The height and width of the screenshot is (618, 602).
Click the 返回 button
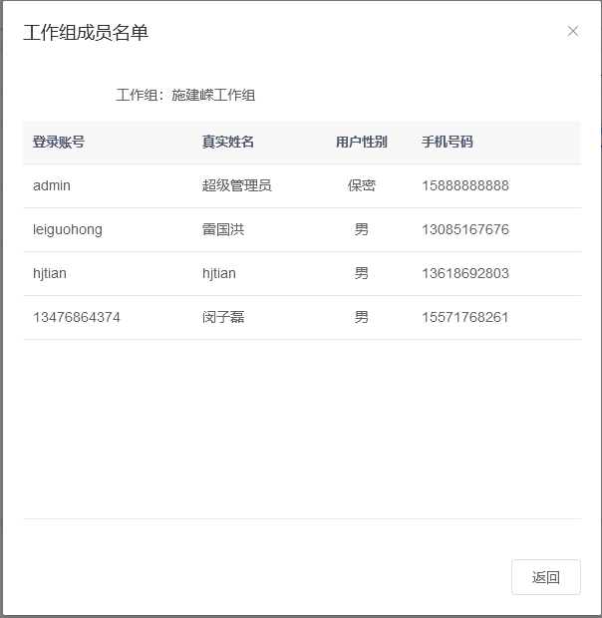[x=545, y=577]
